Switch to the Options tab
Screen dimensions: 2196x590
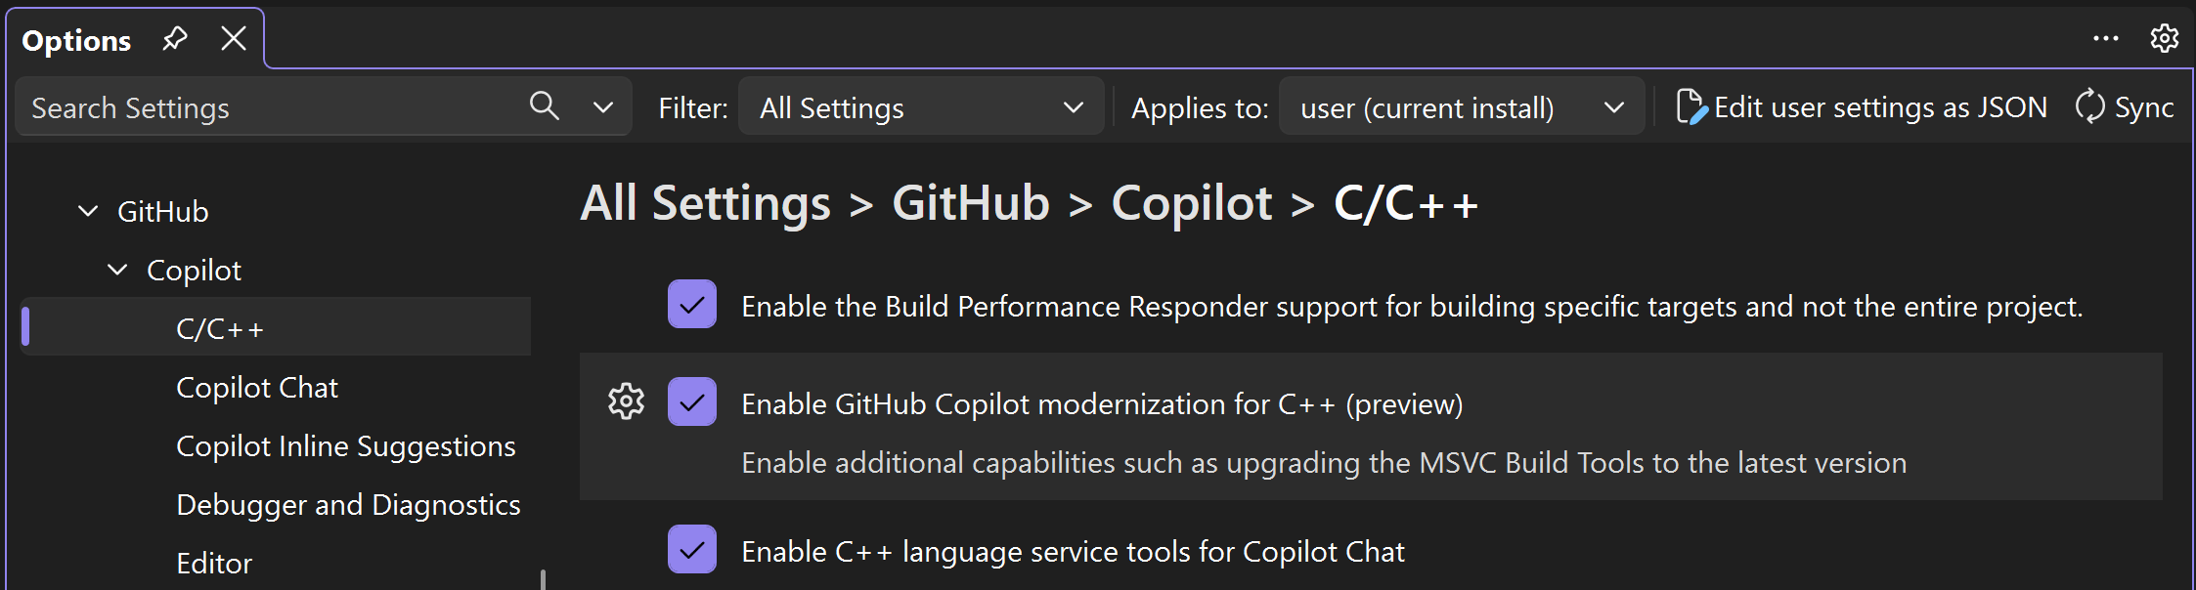click(x=77, y=40)
